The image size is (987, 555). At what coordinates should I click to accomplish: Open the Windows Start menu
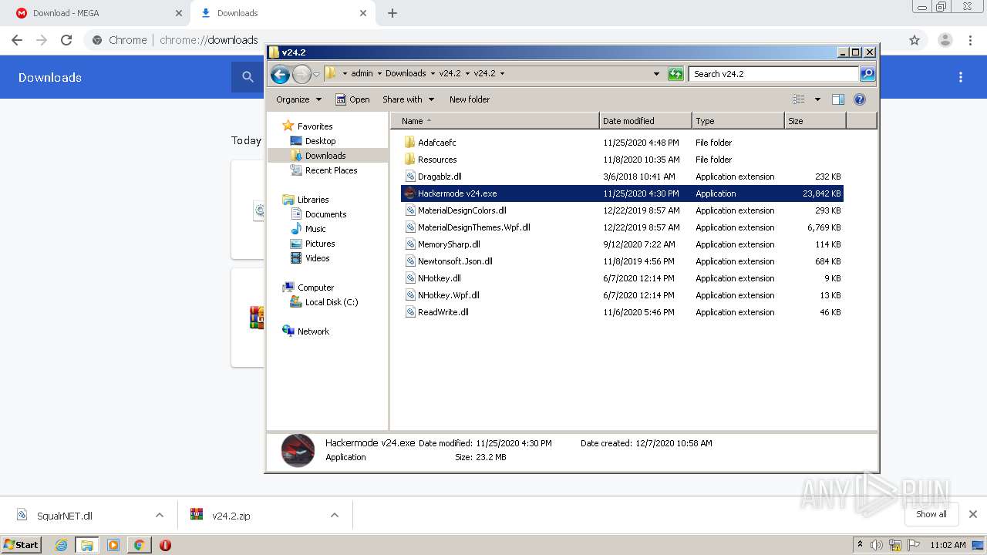(22, 544)
